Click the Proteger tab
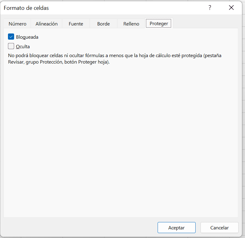 (159, 24)
